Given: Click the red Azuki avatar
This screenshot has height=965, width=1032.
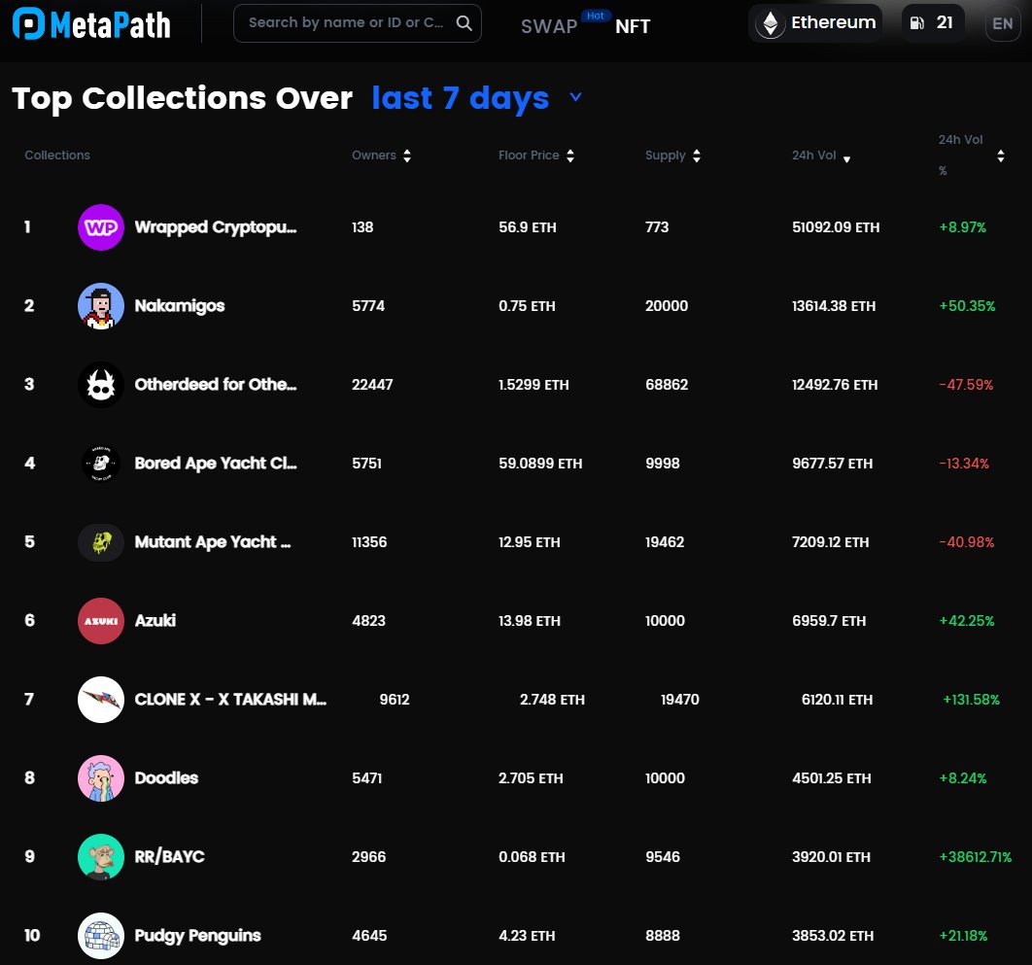Looking at the screenshot, I should pyautogui.click(x=101, y=621).
